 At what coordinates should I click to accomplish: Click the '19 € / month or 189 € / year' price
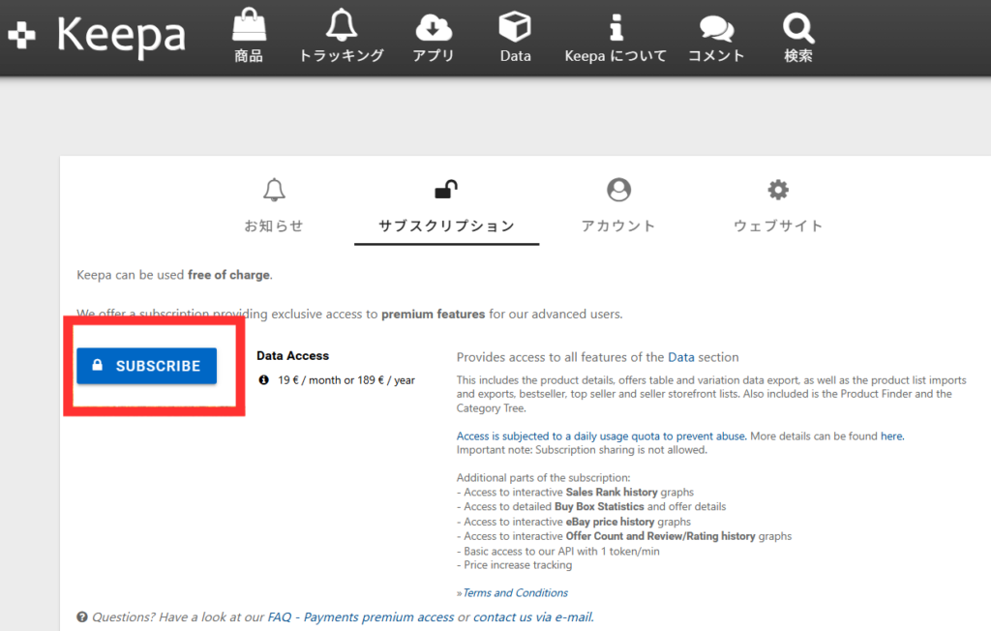pos(346,380)
